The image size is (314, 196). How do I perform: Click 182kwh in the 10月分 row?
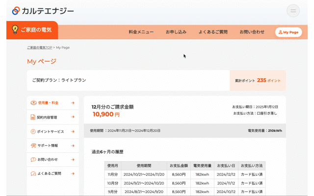[202, 183]
